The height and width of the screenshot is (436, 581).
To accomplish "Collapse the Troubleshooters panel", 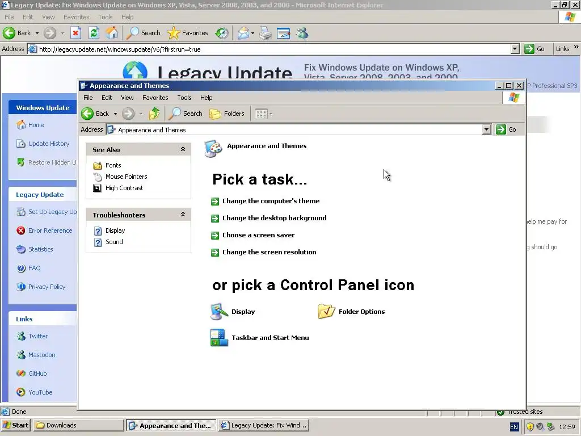I will coord(183,214).
